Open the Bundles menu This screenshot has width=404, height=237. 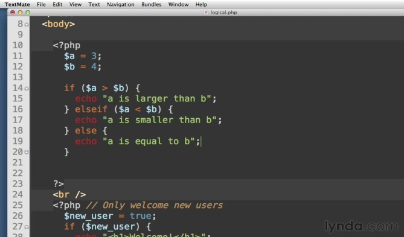point(151,4)
